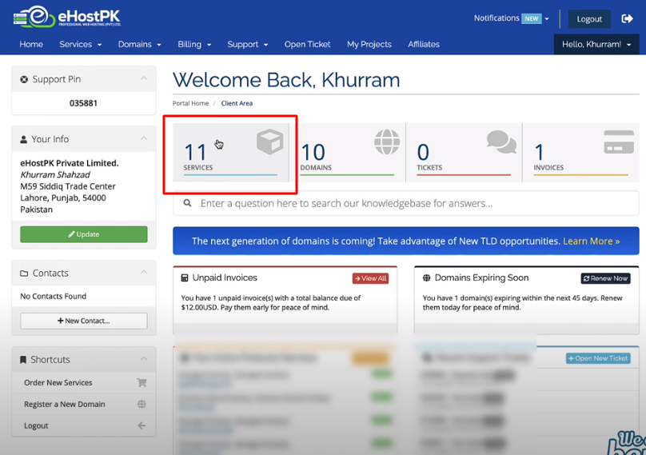Open Register a New Domain shortcut
The width and height of the screenshot is (646, 455).
point(84,404)
